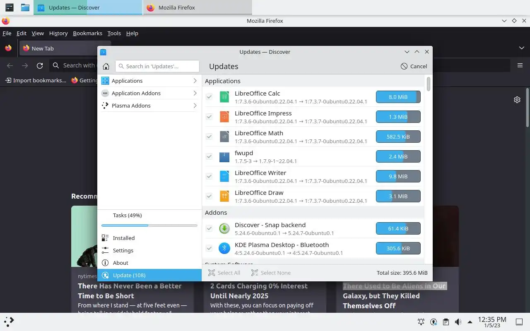Open the Tools menu in Firefox
530x331 pixels.
tap(114, 33)
